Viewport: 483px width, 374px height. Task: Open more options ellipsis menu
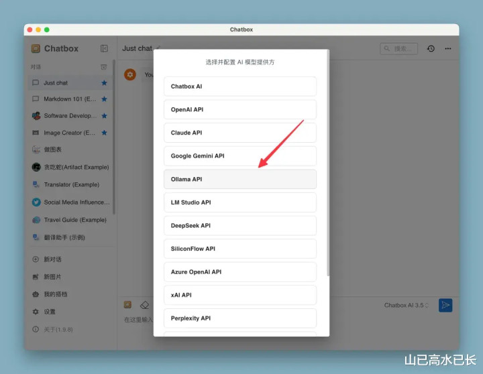click(448, 49)
